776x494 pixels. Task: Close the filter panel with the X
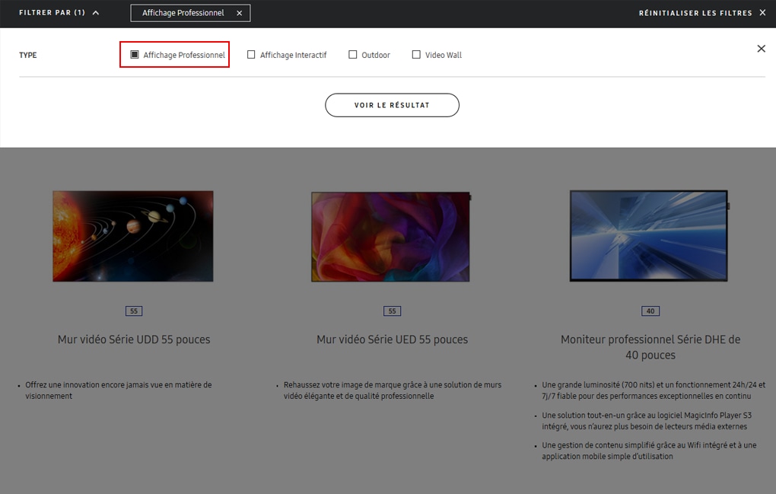pyautogui.click(x=761, y=49)
